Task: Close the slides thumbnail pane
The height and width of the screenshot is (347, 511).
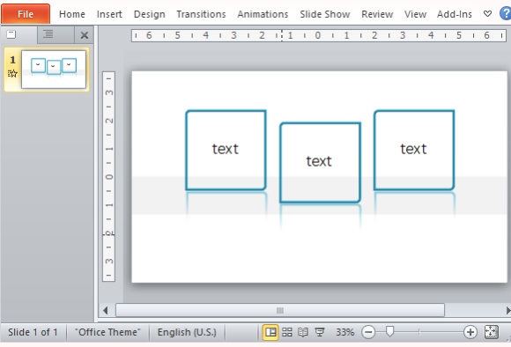Action: pos(85,35)
